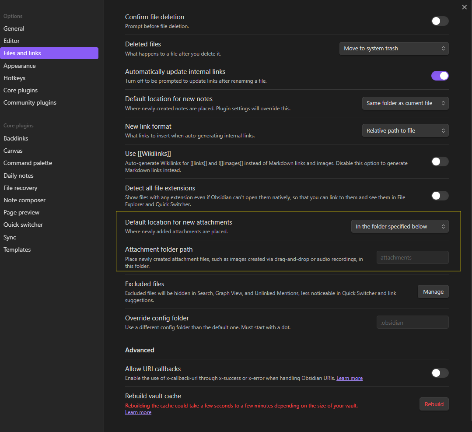Screen dimensions: 472x432
Task: Enable the Use Wikilinks toggle
Action: point(440,162)
